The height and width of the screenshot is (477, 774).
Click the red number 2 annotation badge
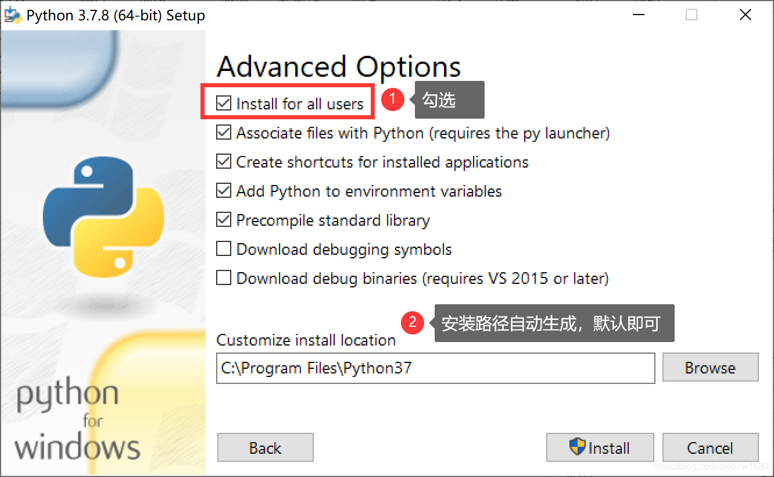[413, 322]
